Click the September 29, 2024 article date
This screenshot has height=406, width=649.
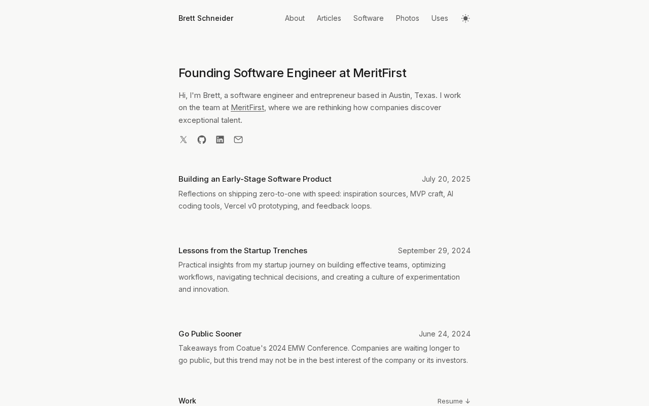434,251
